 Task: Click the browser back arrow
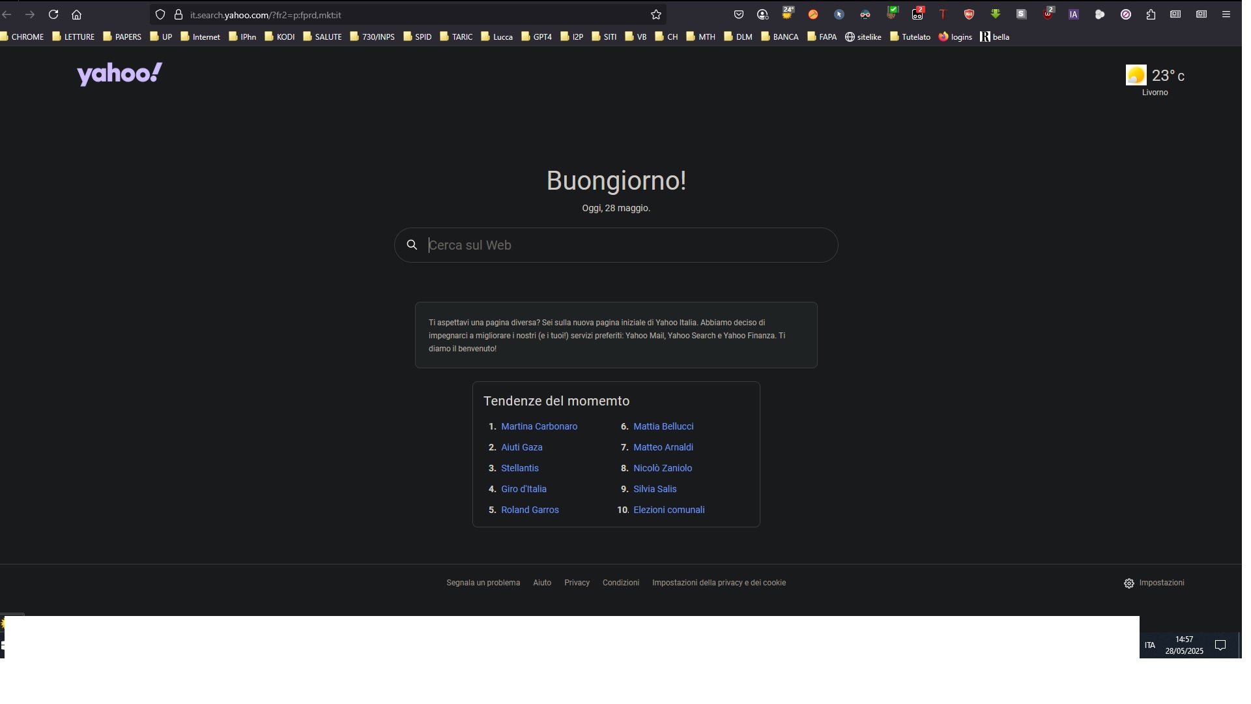pyautogui.click(x=7, y=14)
